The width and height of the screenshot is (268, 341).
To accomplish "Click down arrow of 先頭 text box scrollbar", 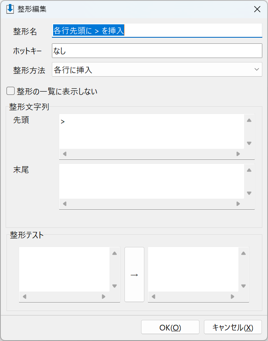I will pyautogui.click(x=249, y=143).
